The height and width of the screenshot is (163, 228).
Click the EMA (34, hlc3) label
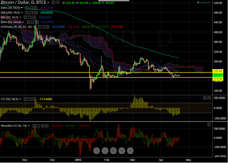[10, 8]
